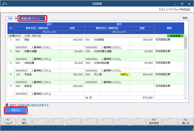Select row 5 account 前受金
The width and height of the screenshot is (194, 131).
pos(28,86)
